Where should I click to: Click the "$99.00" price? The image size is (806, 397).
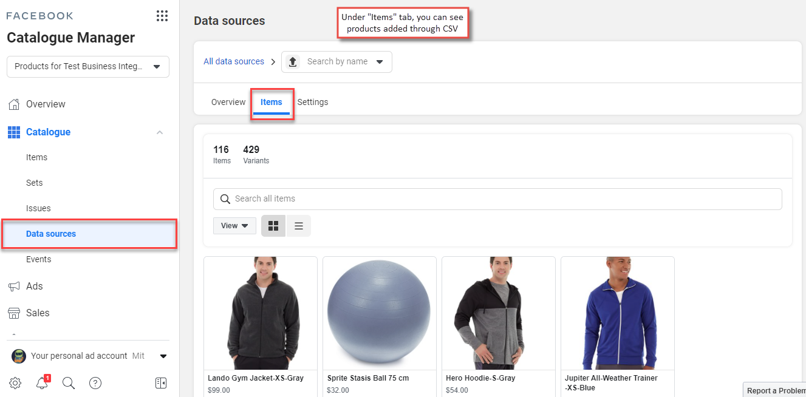pos(219,390)
